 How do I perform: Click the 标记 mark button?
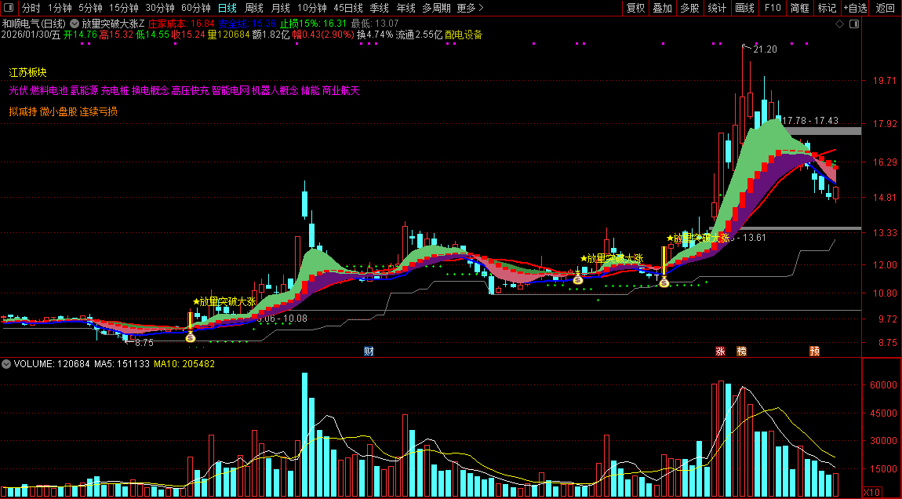click(827, 8)
